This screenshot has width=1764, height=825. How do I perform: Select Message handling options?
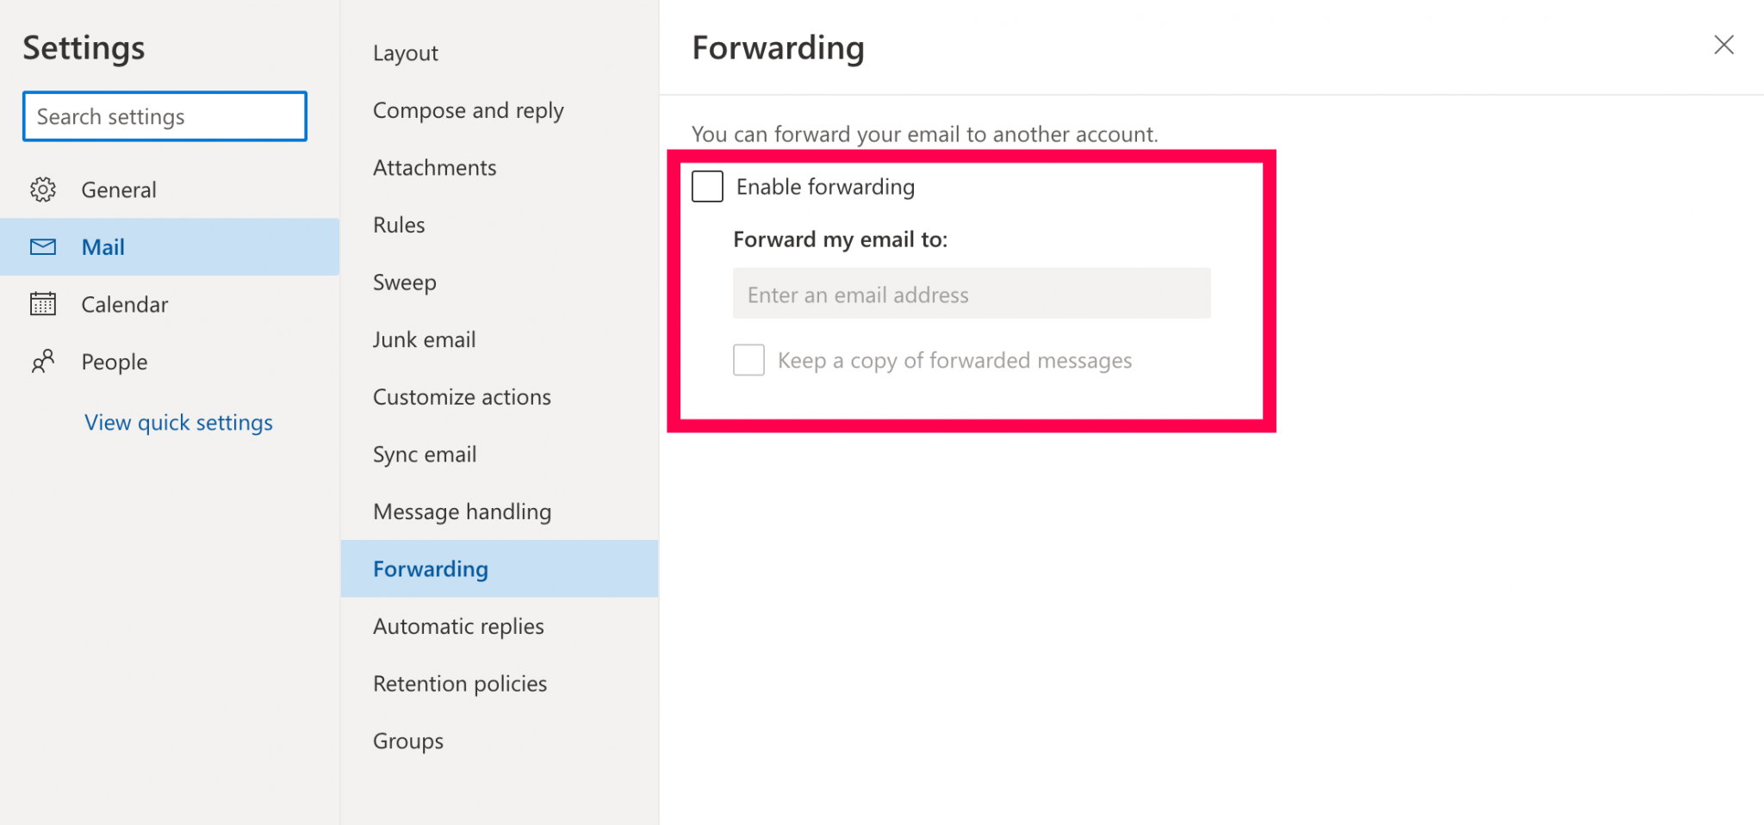point(462,511)
